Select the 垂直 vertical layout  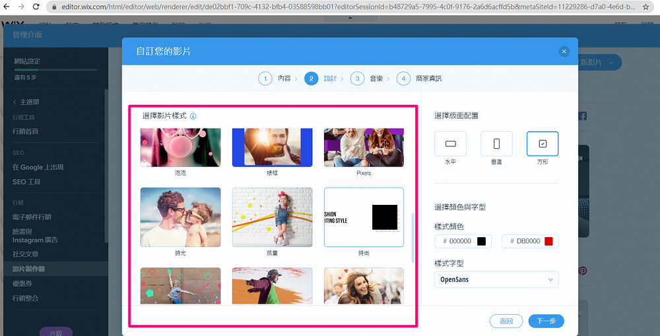tap(497, 144)
